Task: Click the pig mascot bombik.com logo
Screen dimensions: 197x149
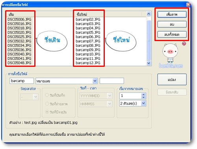Action: point(171,56)
